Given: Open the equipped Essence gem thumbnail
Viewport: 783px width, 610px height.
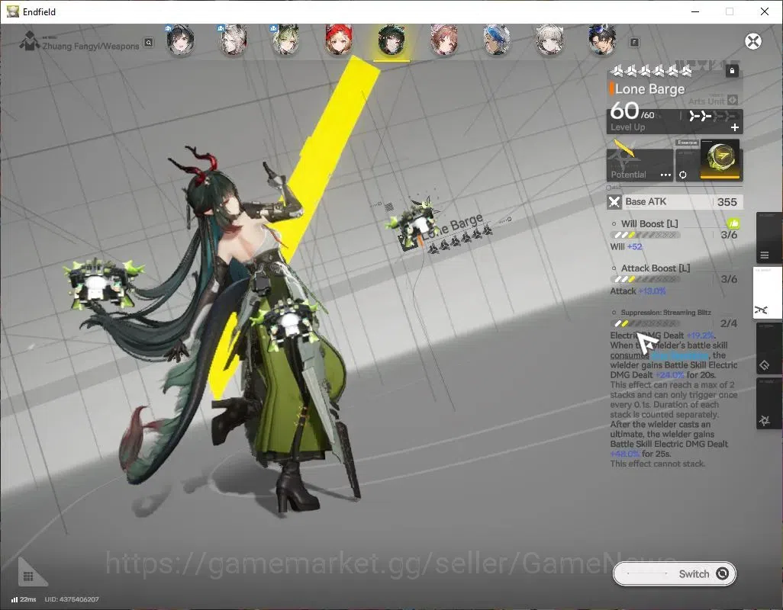Looking at the screenshot, I should click(x=720, y=159).
